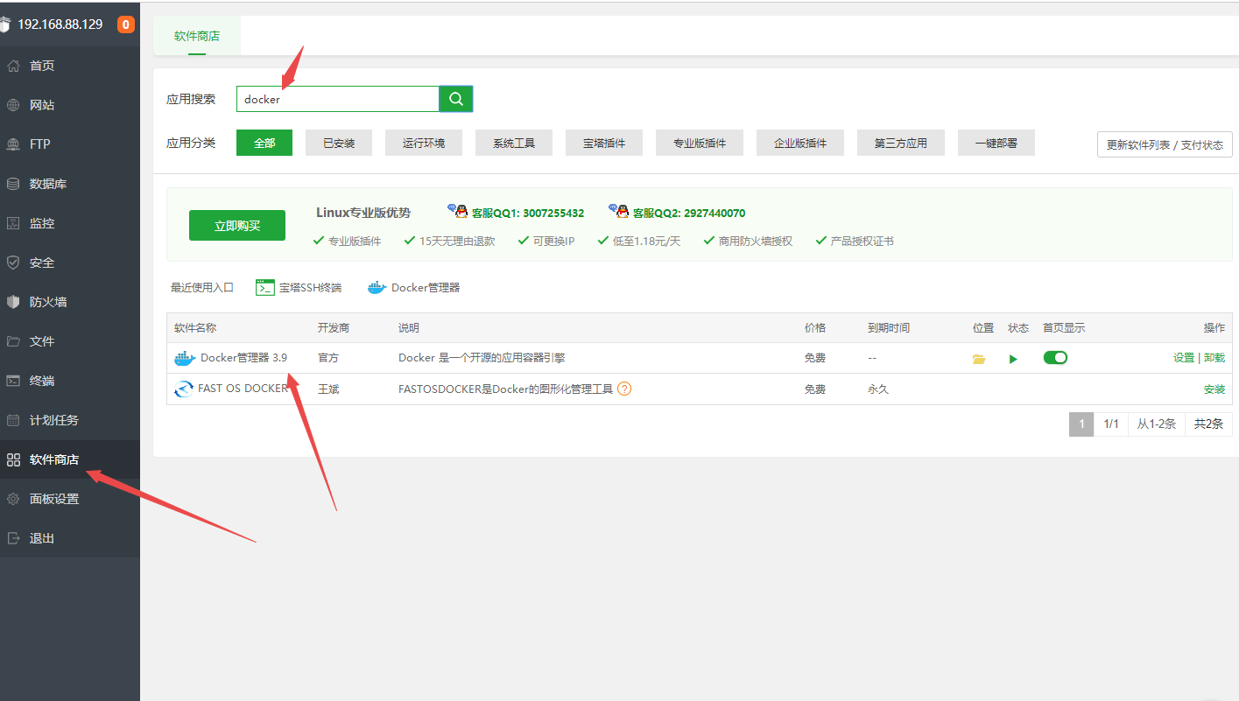Filter by 运行环境 category

pyautogui.click(x=423, y=143)
